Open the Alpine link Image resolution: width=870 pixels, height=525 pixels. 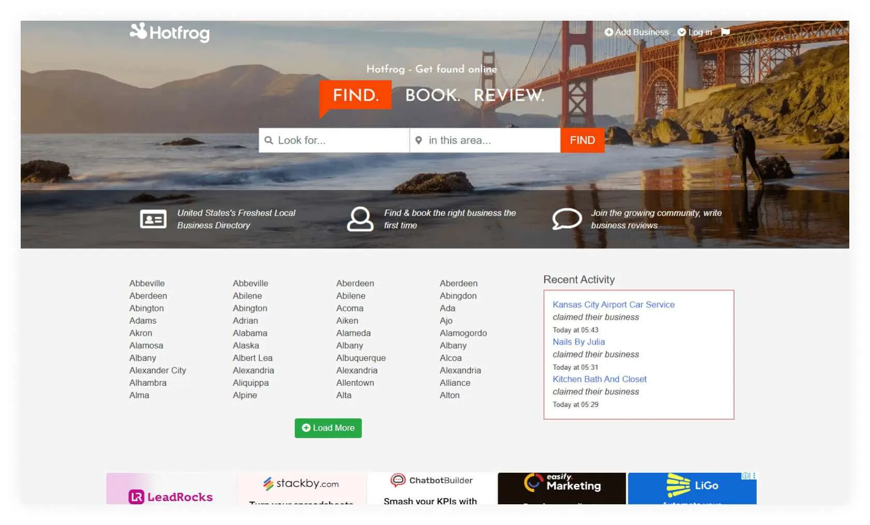(245, 395)
